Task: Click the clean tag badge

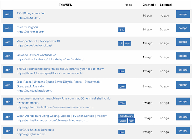Action: 123,121
